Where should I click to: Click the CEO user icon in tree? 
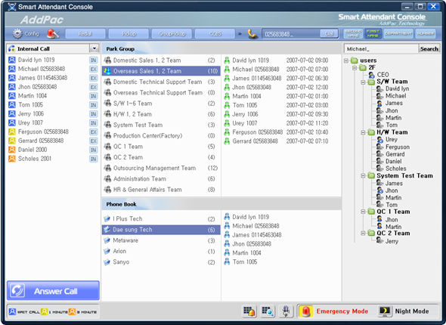[x=371, y=75]
